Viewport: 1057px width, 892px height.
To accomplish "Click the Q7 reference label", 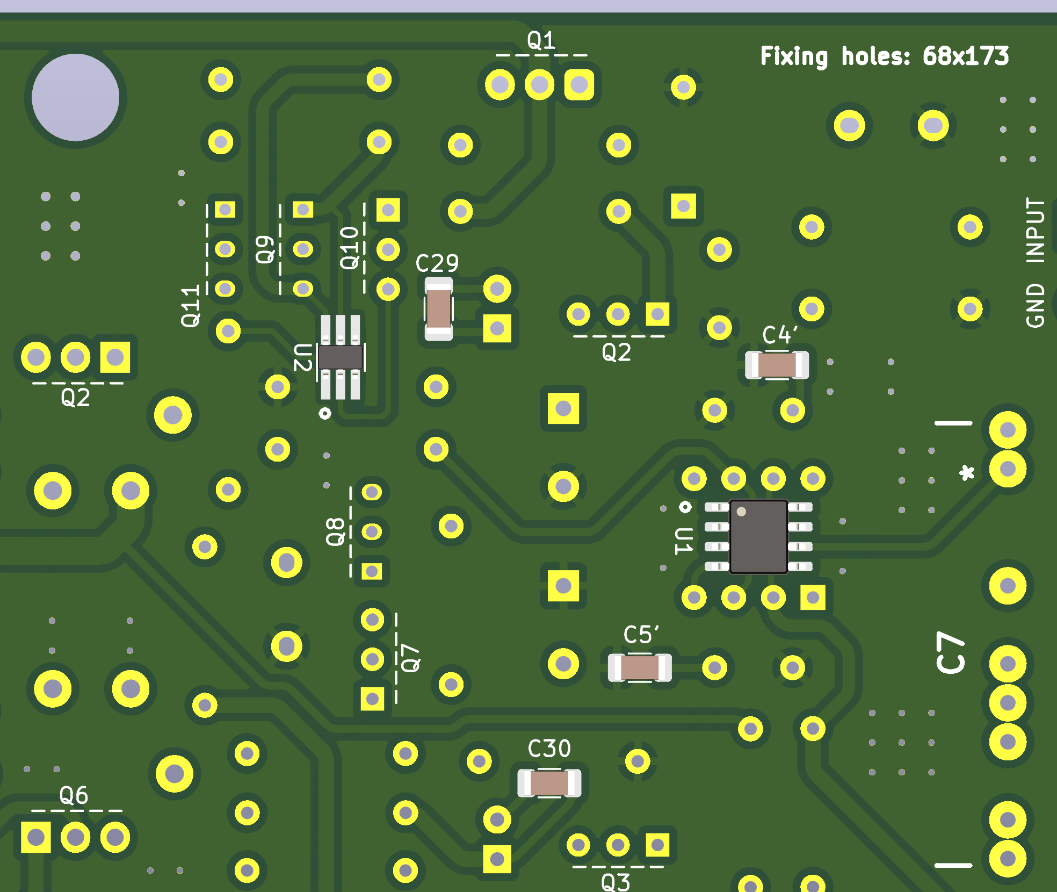I will coord(411,658).
